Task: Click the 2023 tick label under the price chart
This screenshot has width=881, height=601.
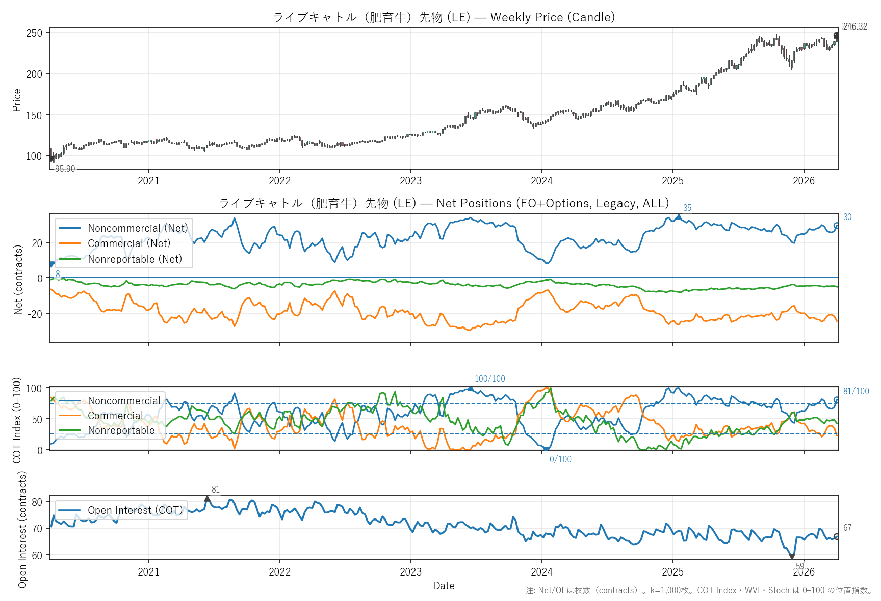Action: click(410, 181)
